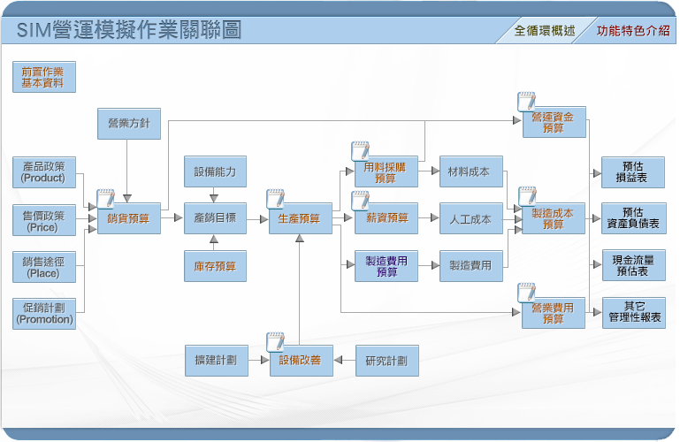This screenshot has height=442, width=680.
Task: Click notepad icon above 銷貨預算 box
Action: [x=105, y=199]
